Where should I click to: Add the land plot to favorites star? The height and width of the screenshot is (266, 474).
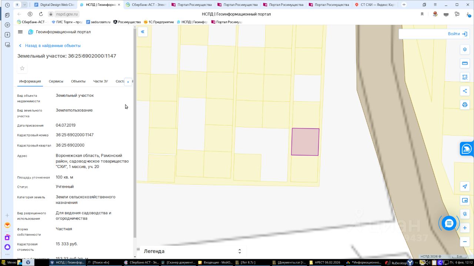coord(22,68)
